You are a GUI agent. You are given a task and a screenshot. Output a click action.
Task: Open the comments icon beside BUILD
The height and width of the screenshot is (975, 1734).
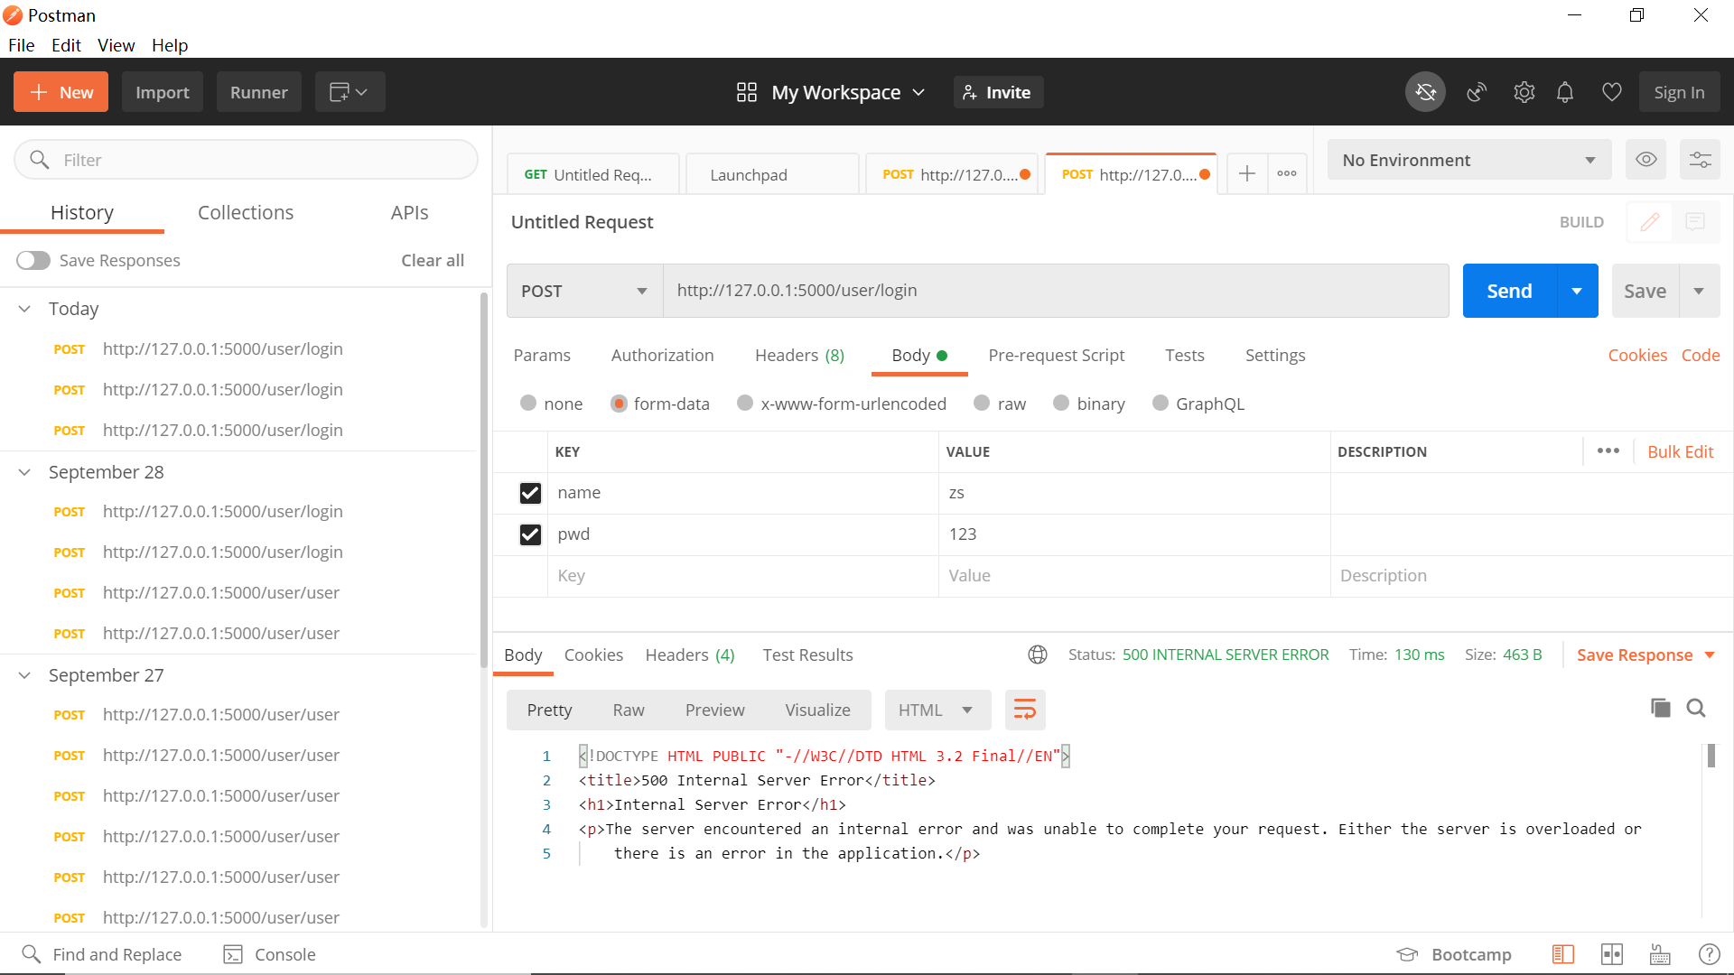(x=1695, y=222)
